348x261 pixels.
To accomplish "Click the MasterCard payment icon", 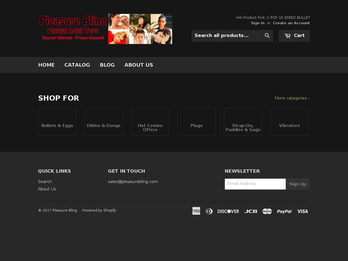I will 267,211.
